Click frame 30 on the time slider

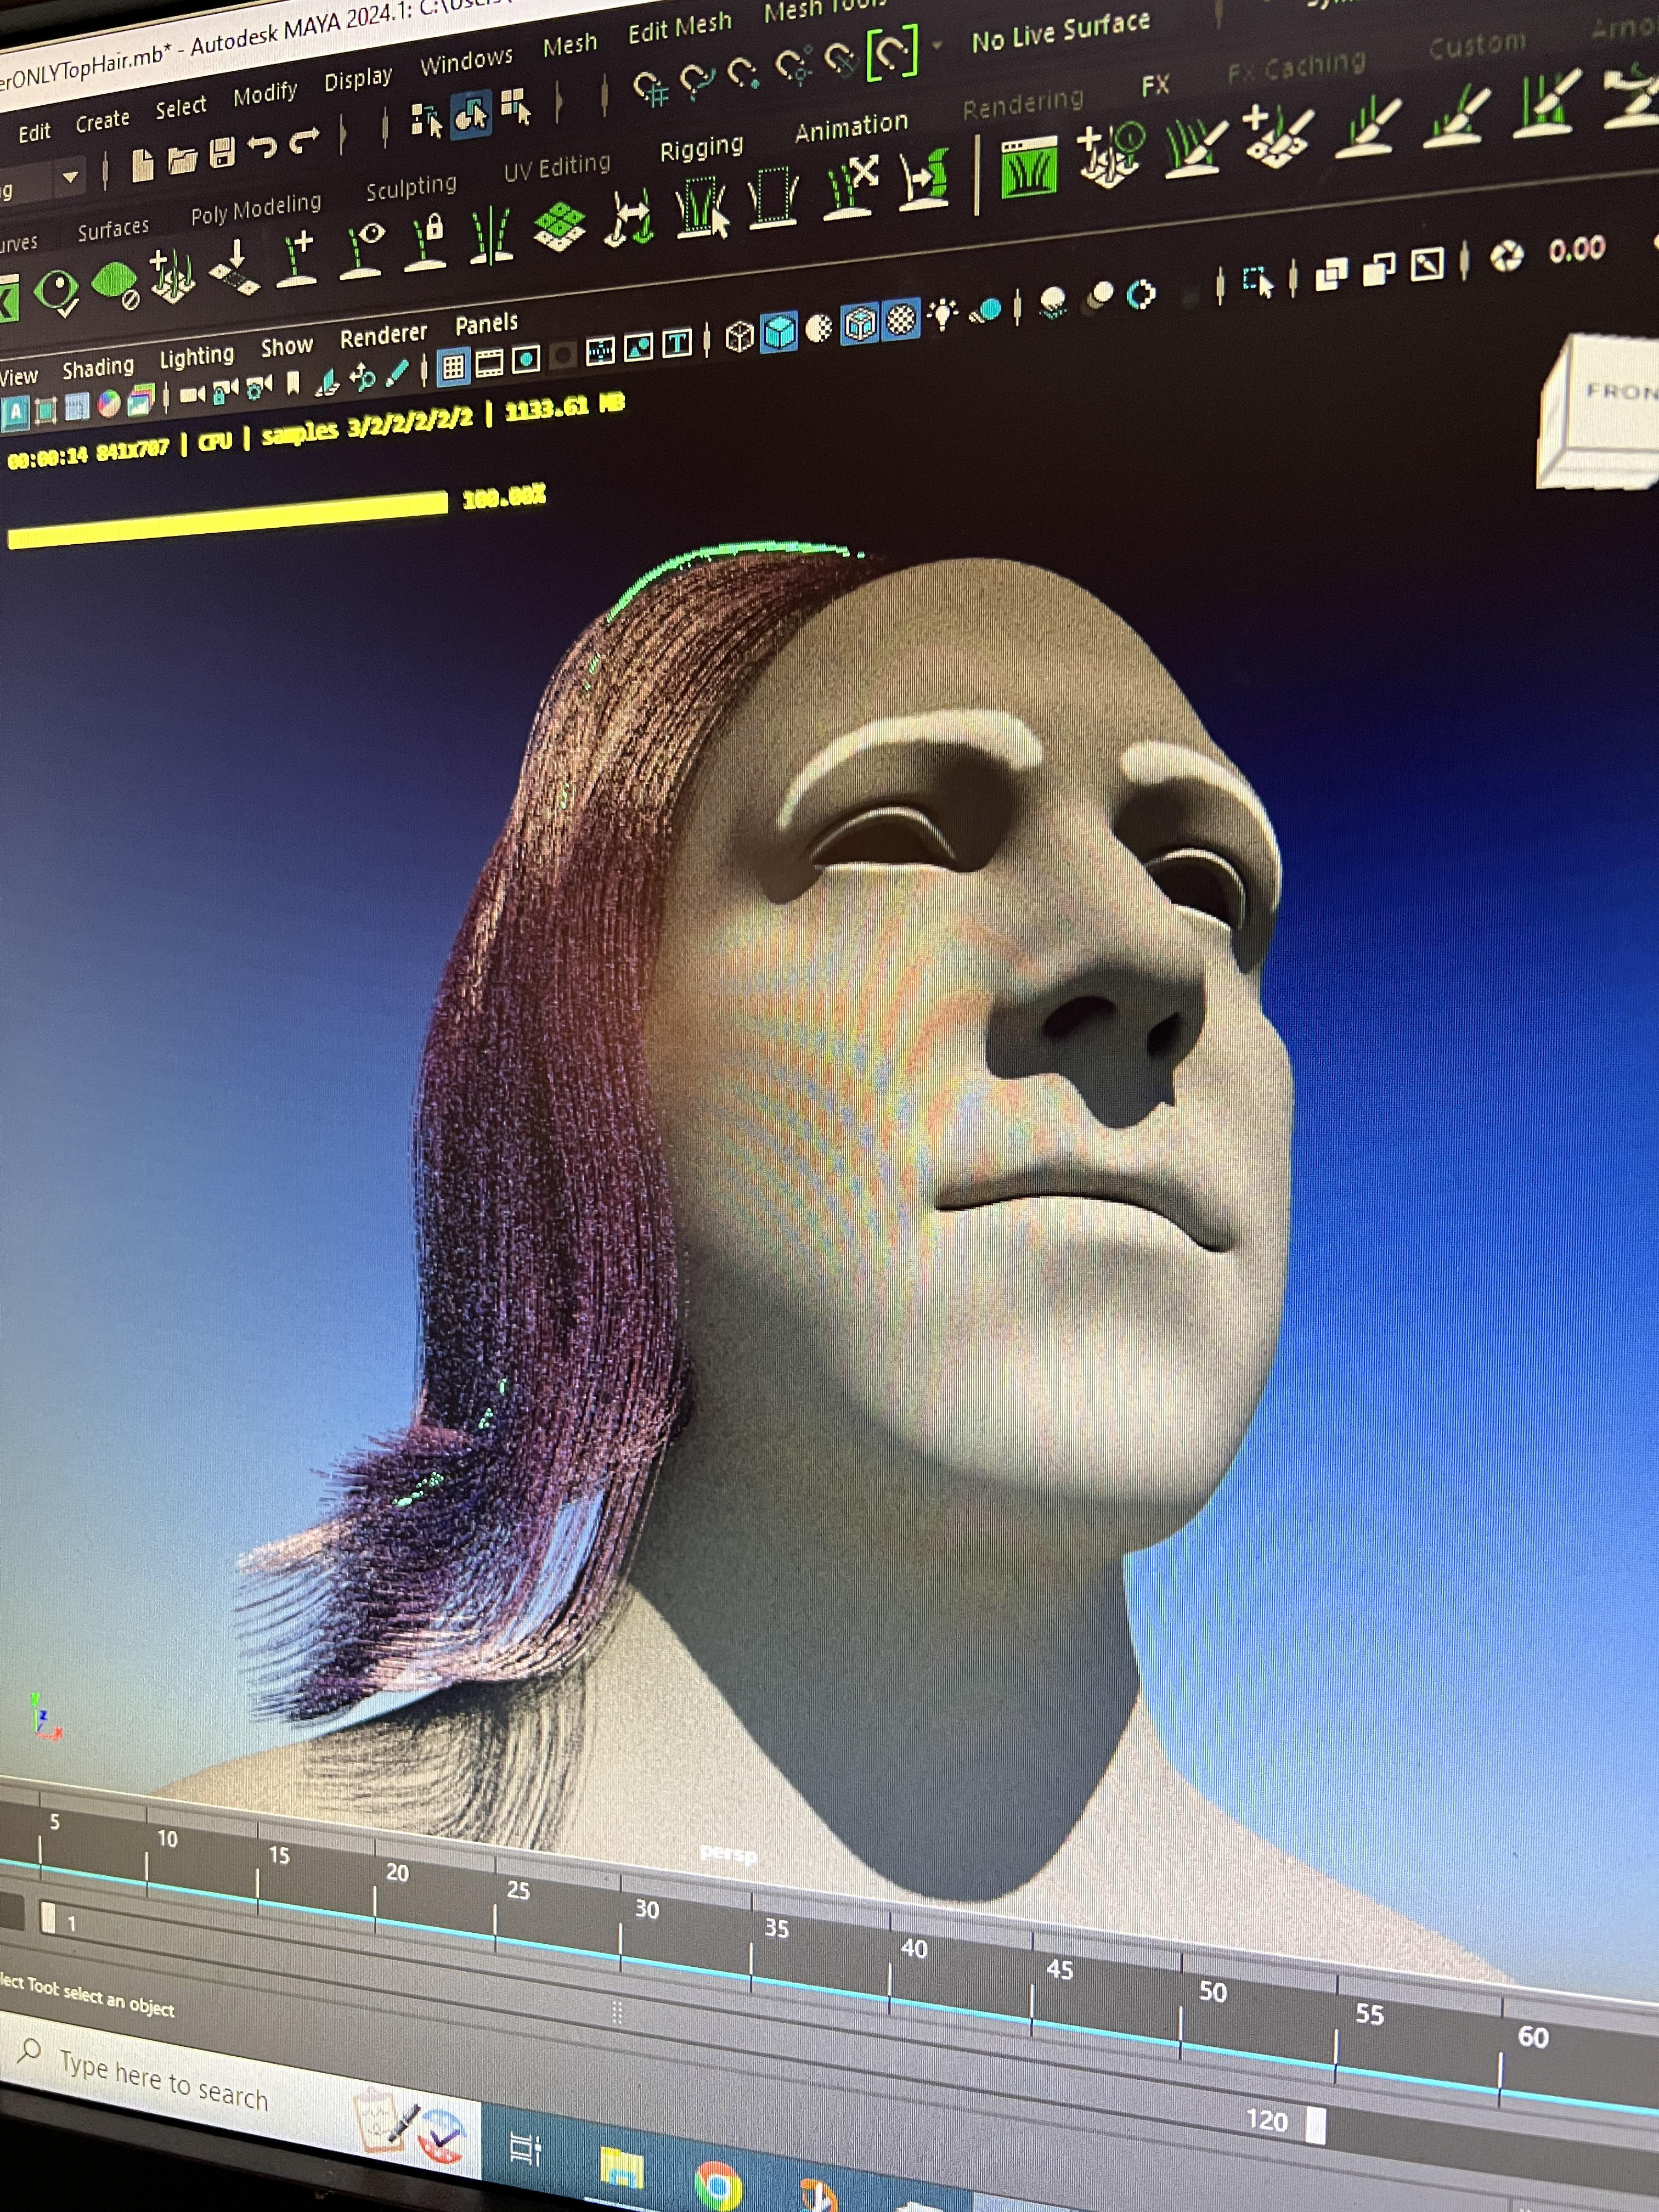[622, 1937]
